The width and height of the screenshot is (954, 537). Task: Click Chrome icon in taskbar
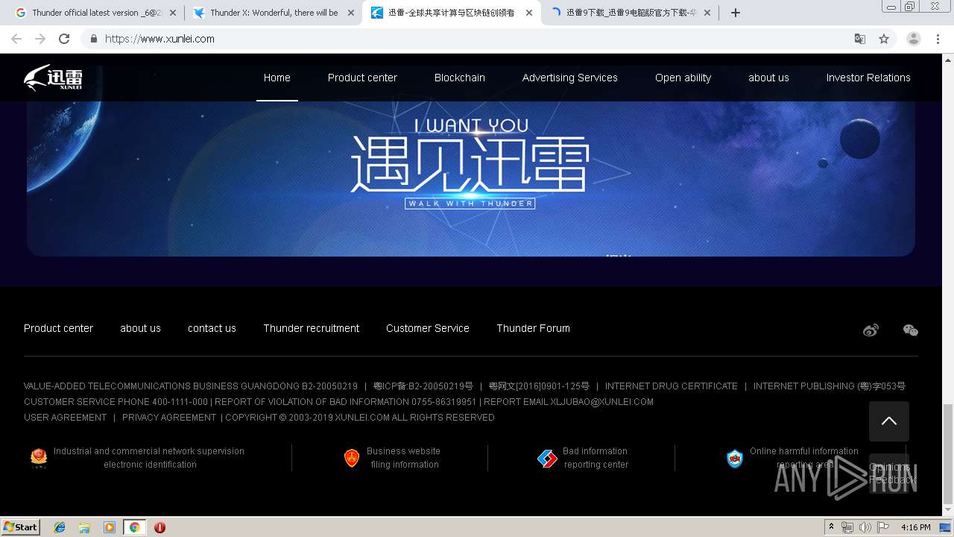click(134, 527)
